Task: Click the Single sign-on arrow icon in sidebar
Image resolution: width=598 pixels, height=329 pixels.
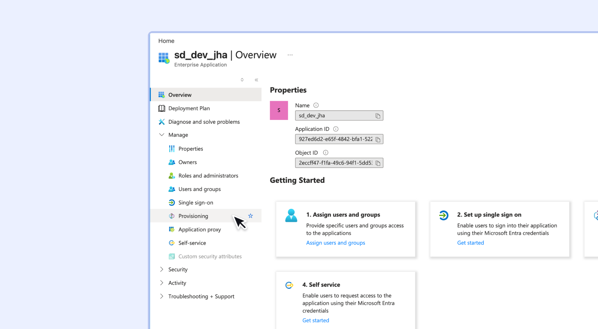Action: point(172,202)
